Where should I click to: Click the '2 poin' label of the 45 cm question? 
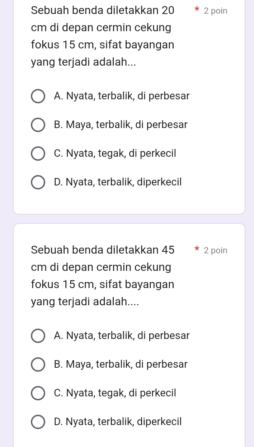tap(215, 250)
